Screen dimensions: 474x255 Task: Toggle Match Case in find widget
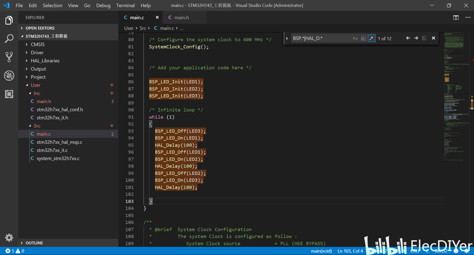[355, 39]
